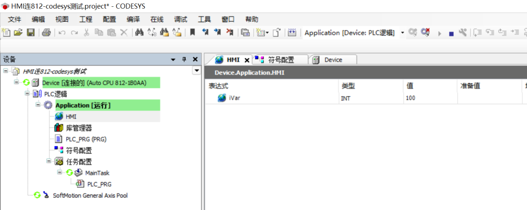Copy the selection from toolbar
The image size is (527, 210).
pos(99,33)
